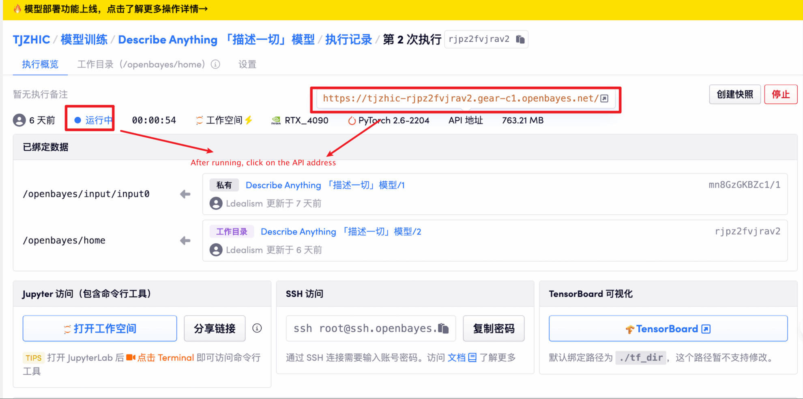This screenshot has width=803, height=399.
Task: Click the 复制密码 button
Action: pyautogui.click(x=494, y=329)
